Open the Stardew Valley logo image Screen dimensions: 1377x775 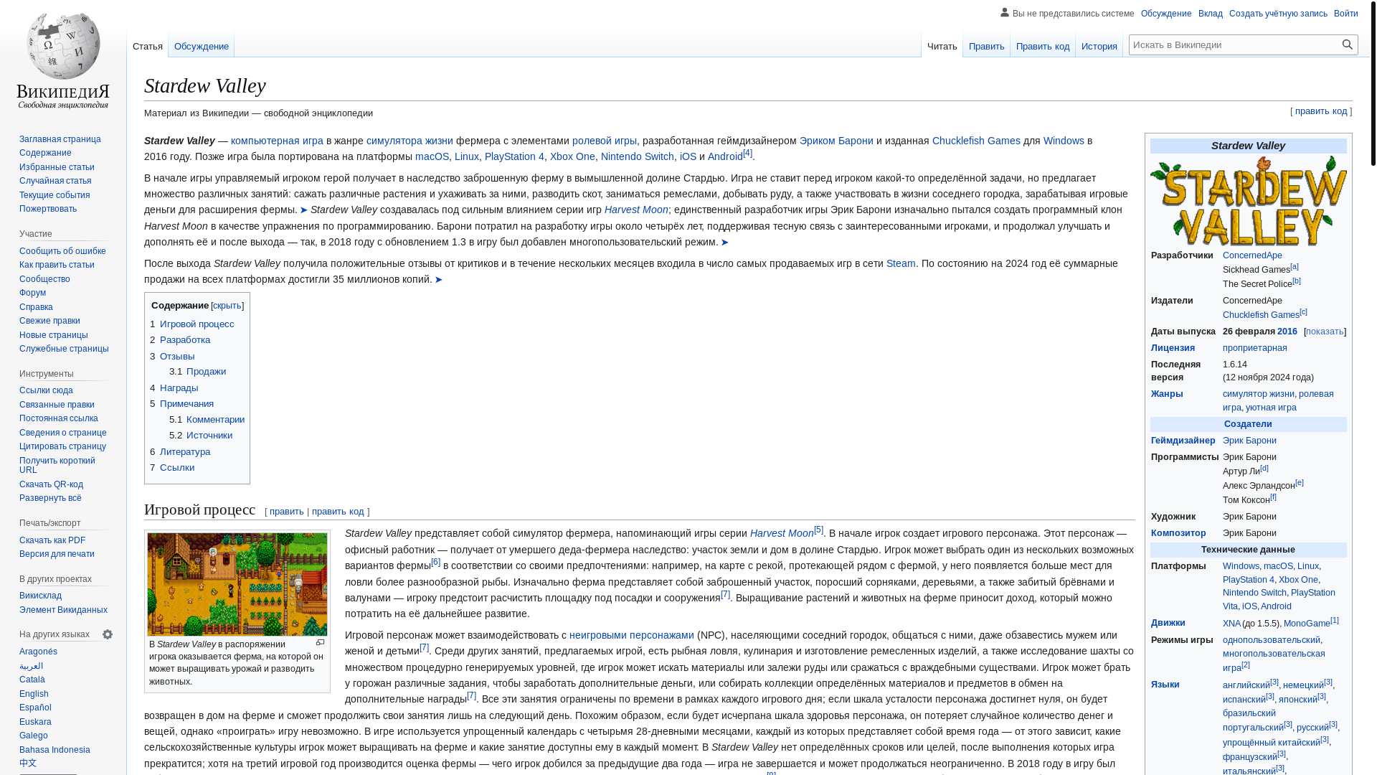1249,201
